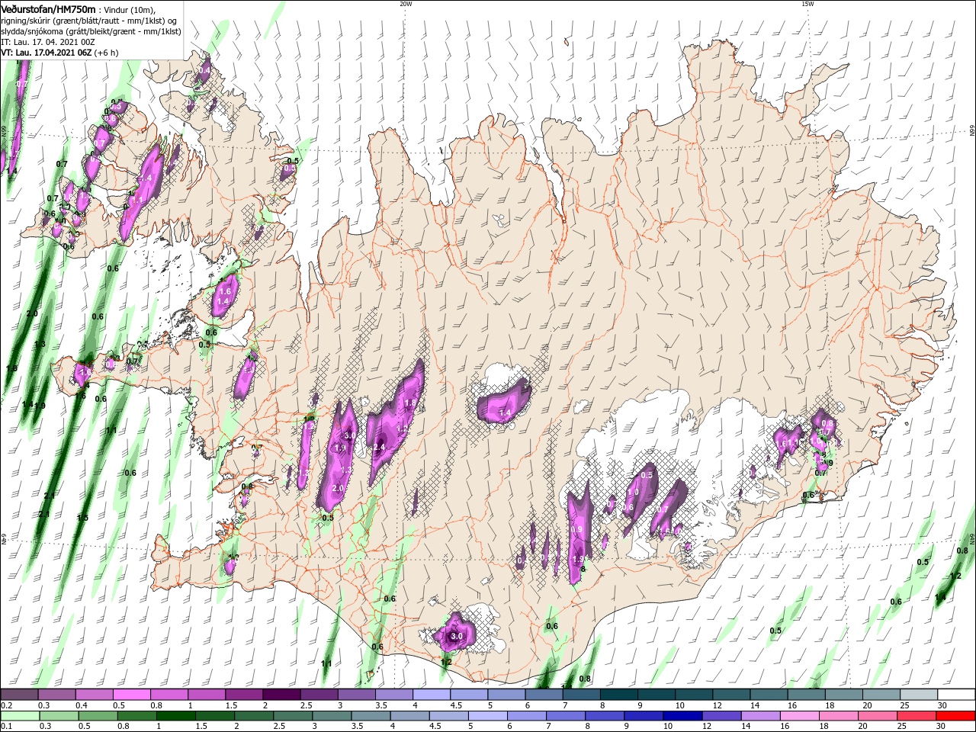The height and width of the screenshot is (732, 976).
Task: Click the rigning/skúrir legend description line
Action: pyautogui.click(x=89, y=21)
